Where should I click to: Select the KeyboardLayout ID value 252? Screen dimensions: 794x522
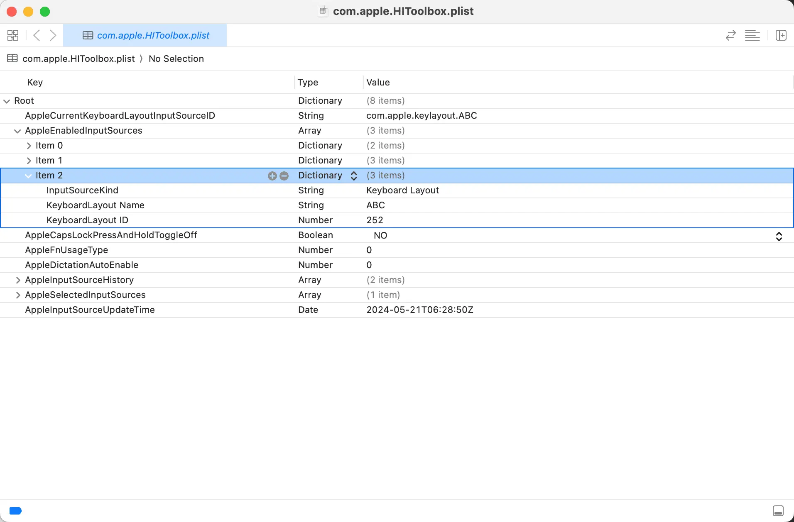375,220
